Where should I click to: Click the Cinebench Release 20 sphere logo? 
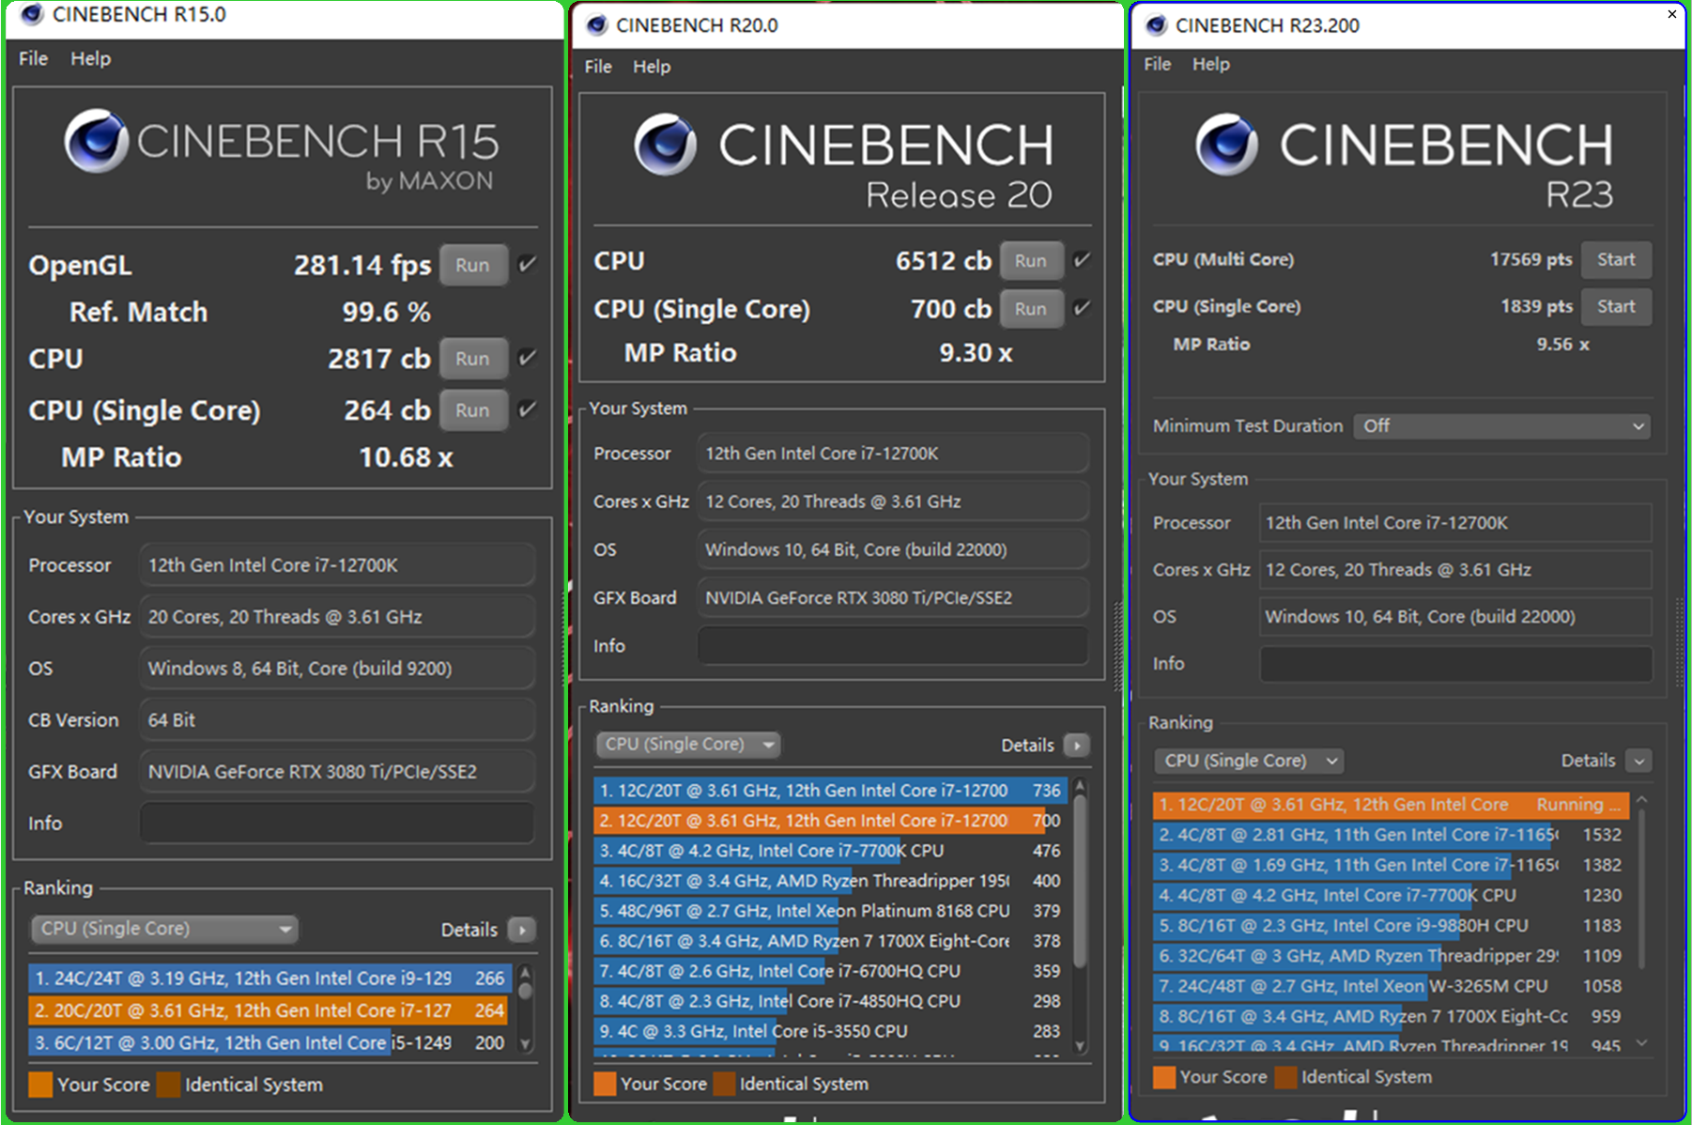click(665, 145)
